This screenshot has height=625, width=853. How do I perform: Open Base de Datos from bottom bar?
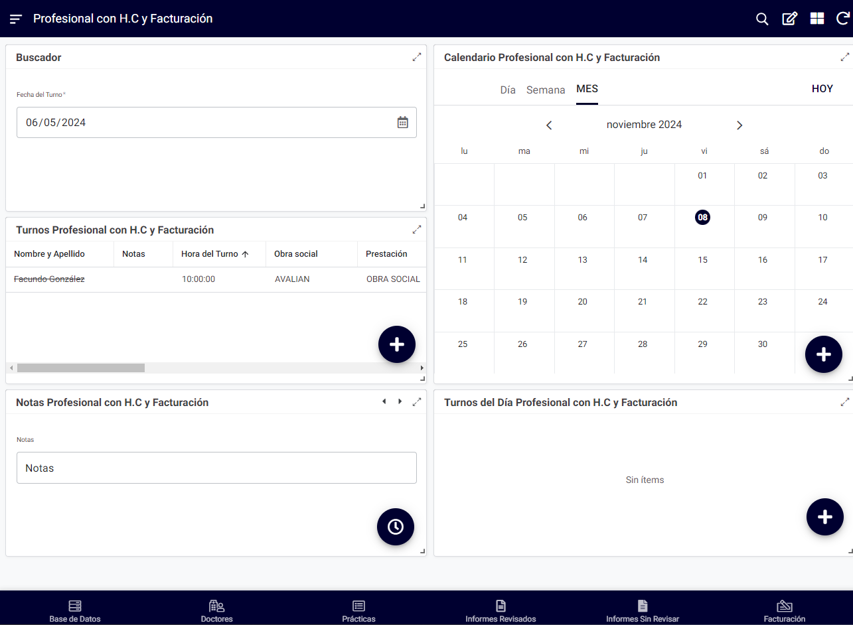point(75,611)
